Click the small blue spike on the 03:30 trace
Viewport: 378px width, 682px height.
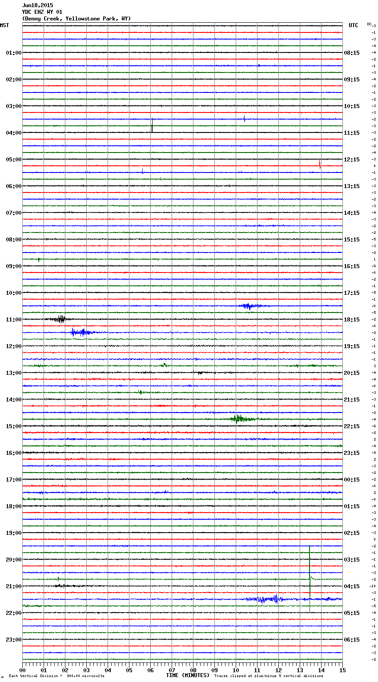(x=244, y=118)
